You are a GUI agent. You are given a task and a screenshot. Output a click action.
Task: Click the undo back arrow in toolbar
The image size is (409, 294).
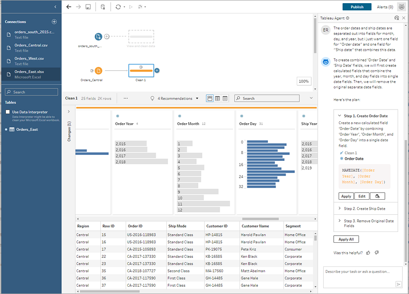pyautogui.click(x=69, y=7)
